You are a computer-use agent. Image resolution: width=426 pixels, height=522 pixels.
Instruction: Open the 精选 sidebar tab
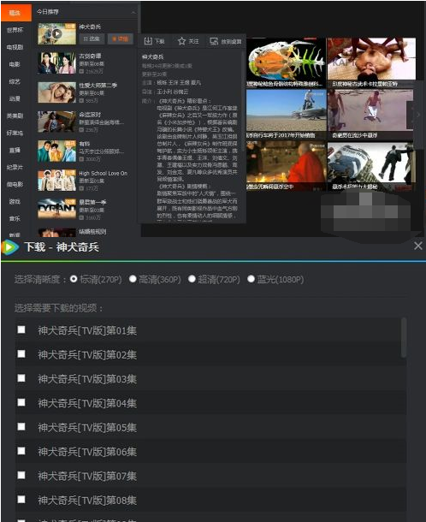(16, 13)
